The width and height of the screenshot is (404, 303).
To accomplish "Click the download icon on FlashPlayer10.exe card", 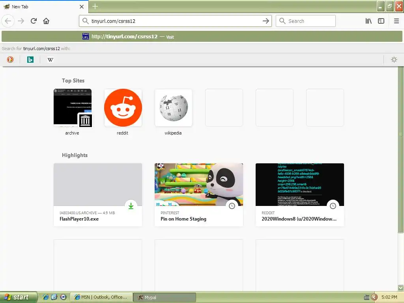I will tap(131, 206).
